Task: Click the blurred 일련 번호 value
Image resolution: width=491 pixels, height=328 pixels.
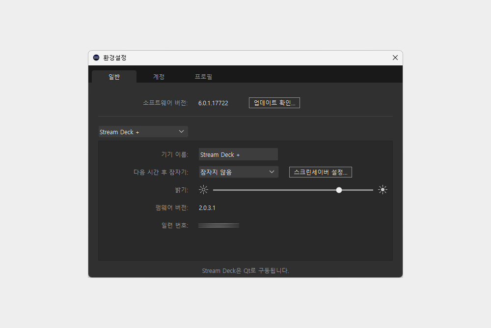Action: [219, 225]
